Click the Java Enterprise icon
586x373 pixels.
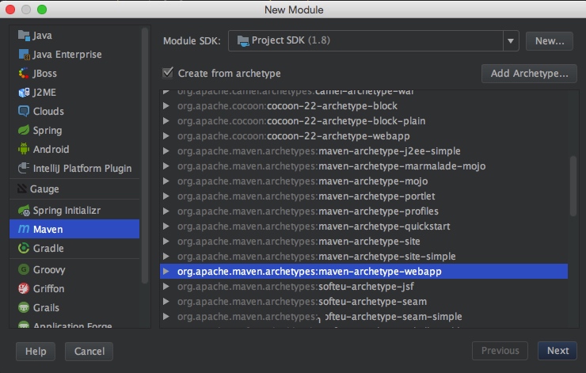[x=24, y=55]
